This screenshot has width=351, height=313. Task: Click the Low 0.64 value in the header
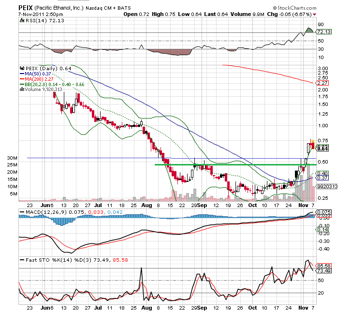pos(190,14)
